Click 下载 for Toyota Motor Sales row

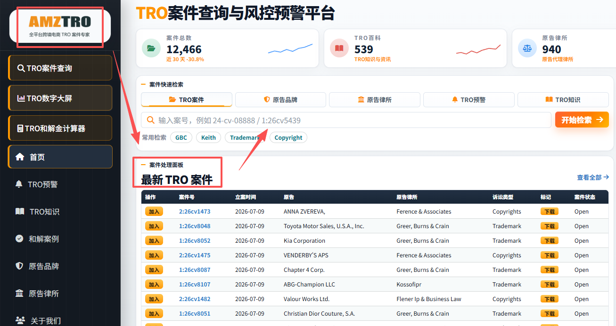549,226
